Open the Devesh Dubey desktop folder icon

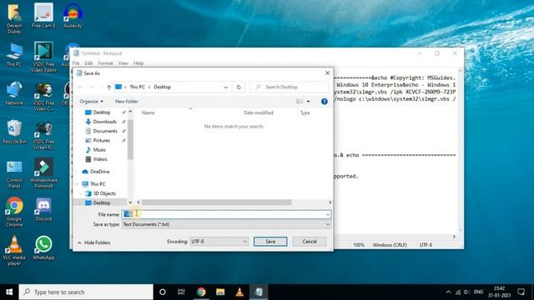[14, 18]
